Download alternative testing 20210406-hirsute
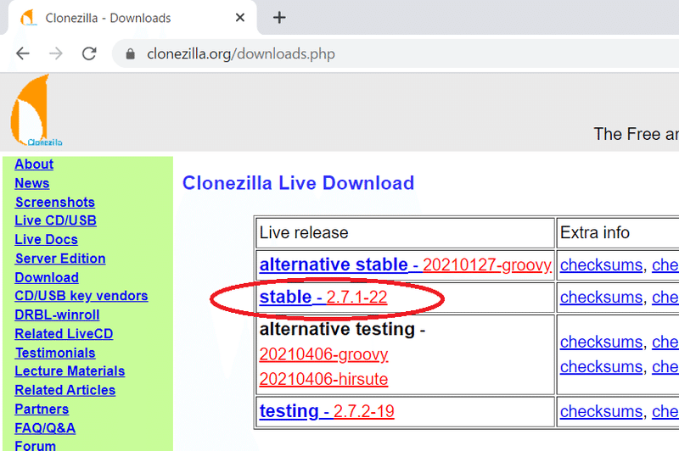 click(x=323, y=379)
